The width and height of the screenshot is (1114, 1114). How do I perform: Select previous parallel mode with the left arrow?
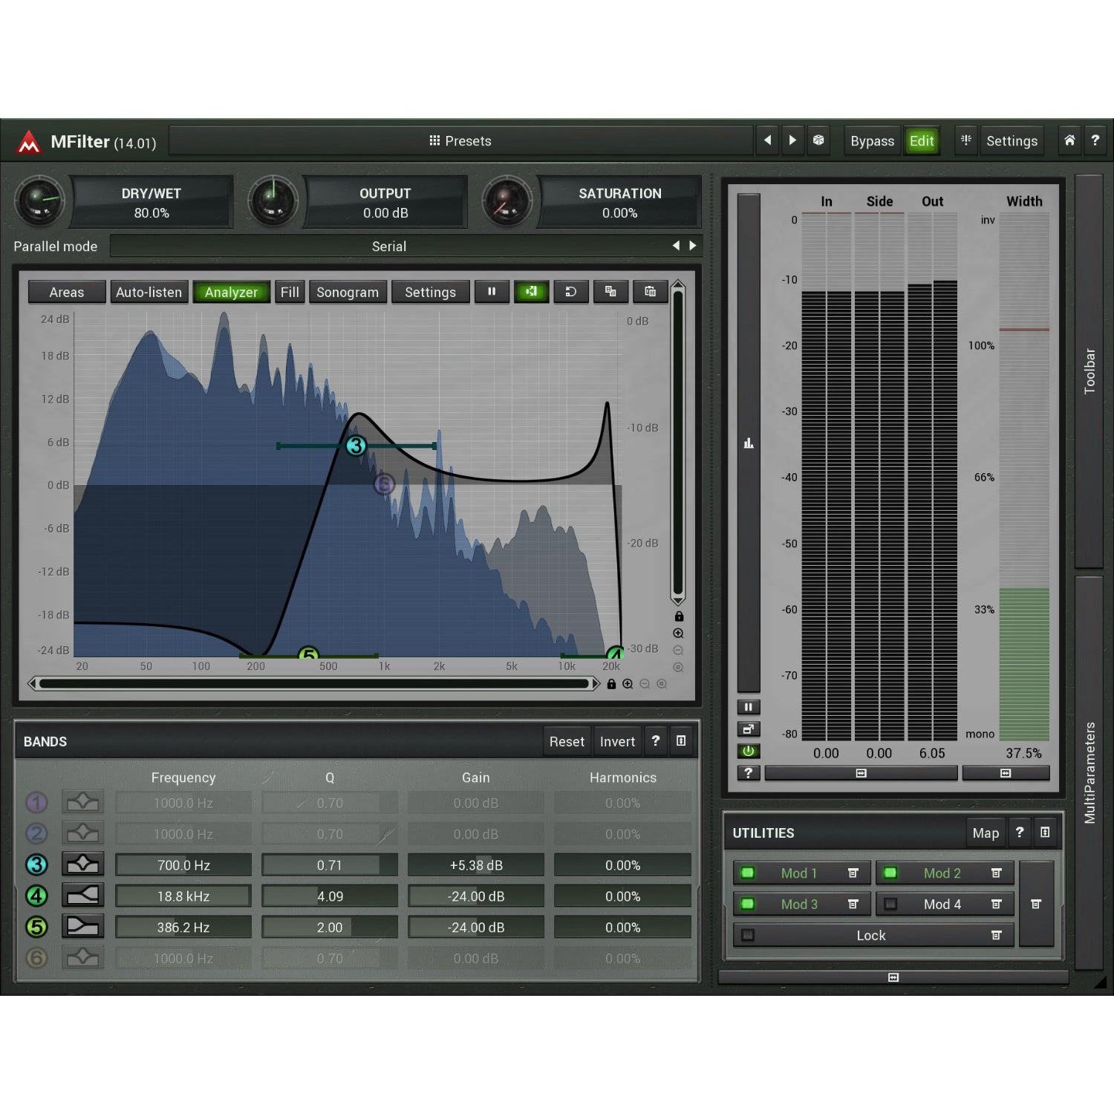tap(676, 246)
